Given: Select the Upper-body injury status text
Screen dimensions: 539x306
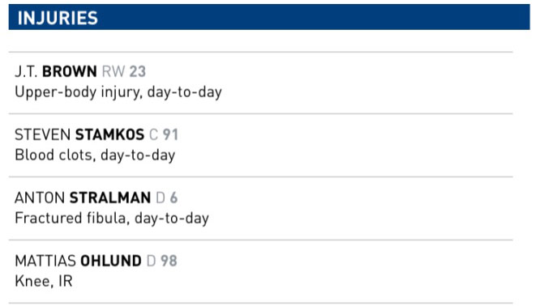Looking at the screenshot, I should tap(118, 92).
